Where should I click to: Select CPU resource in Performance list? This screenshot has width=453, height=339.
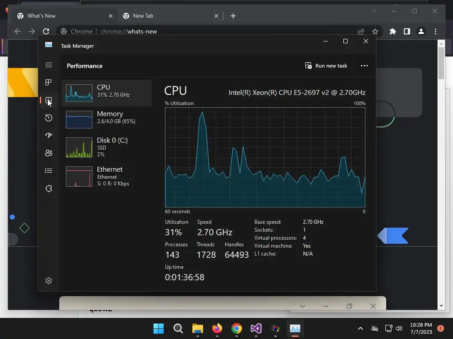107,93
